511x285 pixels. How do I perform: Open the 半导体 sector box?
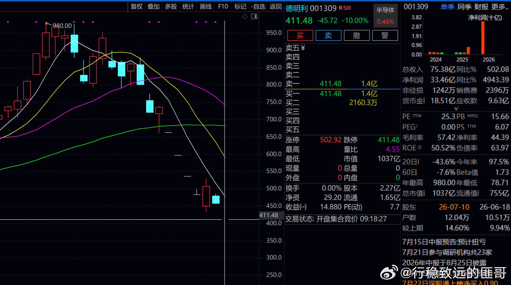[386, 15]
